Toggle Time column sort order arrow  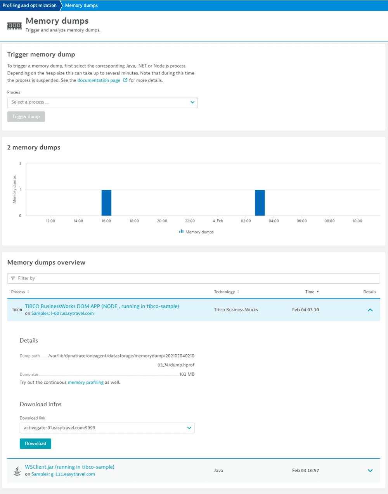click(318, 291)
